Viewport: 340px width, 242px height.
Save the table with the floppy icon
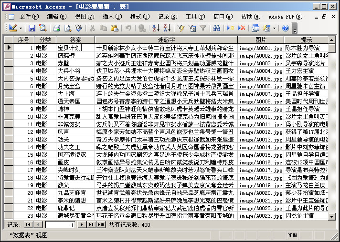pyautogui.click(x=32, y=28)
